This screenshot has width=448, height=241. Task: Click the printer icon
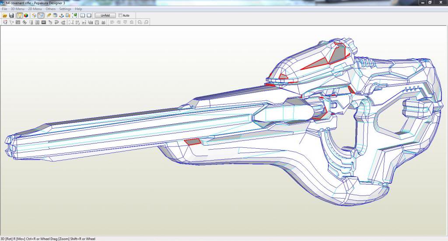point(103,22)
